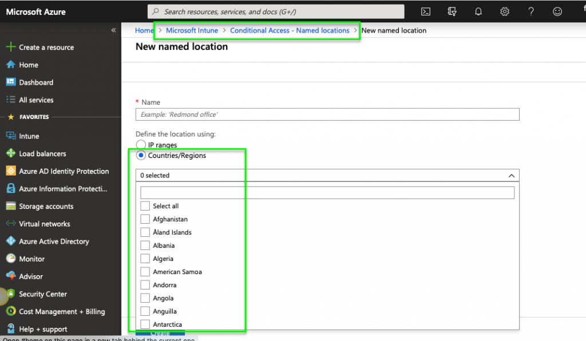Check the Antarctica checkbox
This screenshot has height=341, width=586.
pos(145,324)
